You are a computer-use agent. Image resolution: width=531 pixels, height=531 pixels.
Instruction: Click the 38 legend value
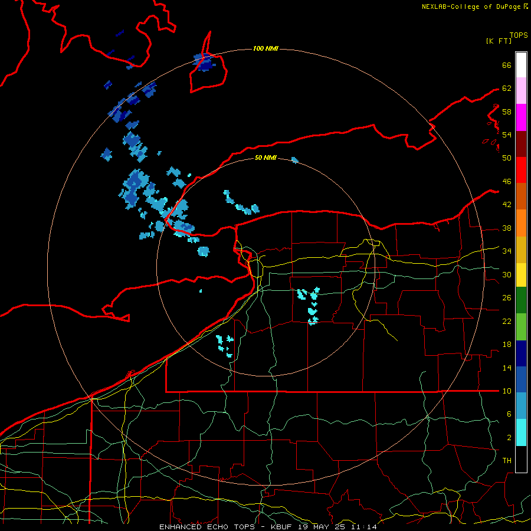507,228
